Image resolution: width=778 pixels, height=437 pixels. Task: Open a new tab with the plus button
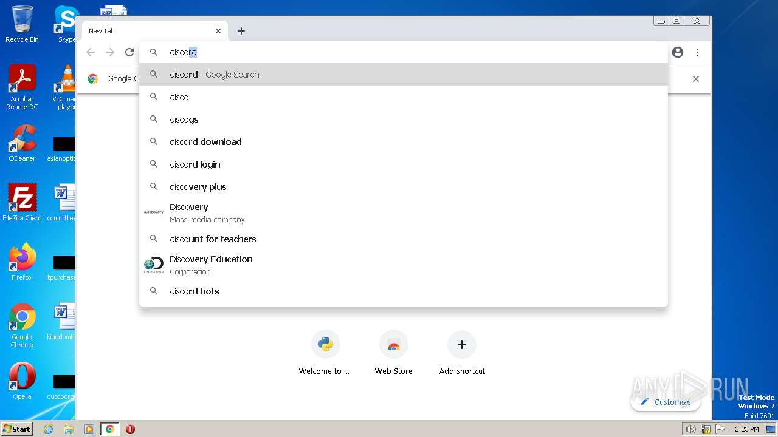point(241,31)
